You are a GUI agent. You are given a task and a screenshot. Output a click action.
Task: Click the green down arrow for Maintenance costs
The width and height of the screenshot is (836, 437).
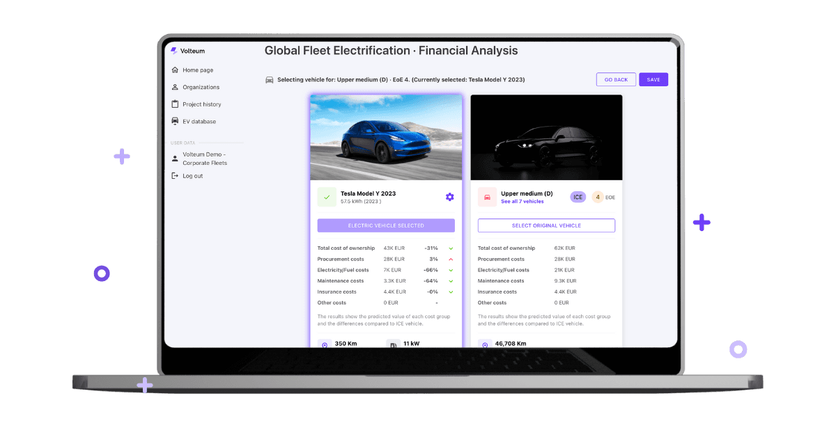pos(451,281)
